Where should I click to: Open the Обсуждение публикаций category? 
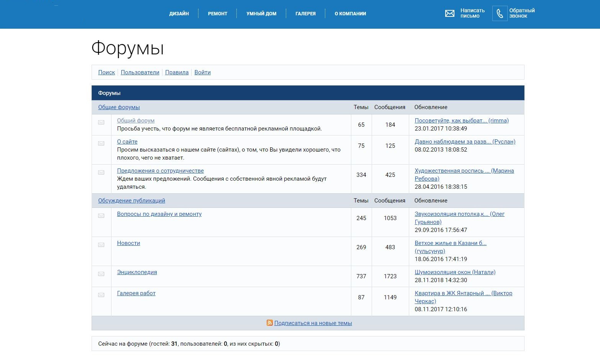click(131, 201)
